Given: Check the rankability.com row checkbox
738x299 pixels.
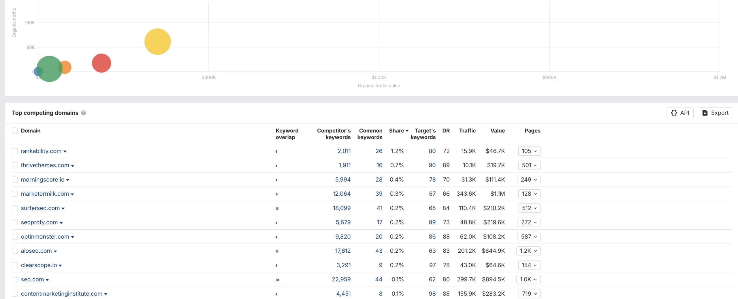Looking at the screenshot, I should [x=15, y=151].
